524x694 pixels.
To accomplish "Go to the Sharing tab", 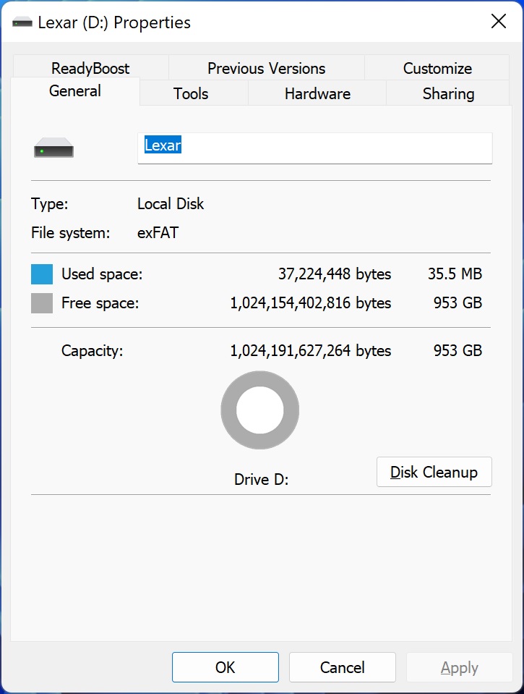I will [448, 93].
